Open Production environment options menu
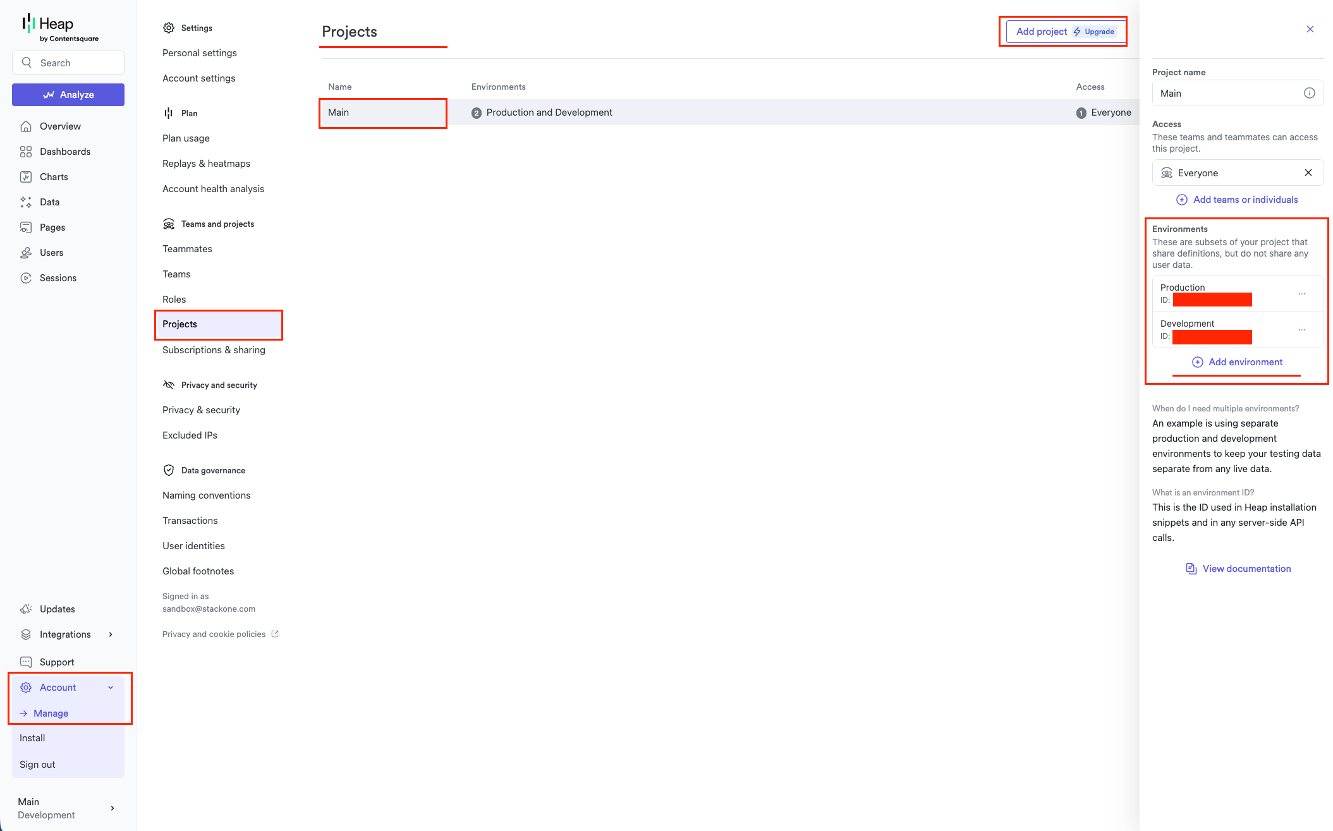This screenshot has height=831, width=1333. pyautogui.click(x=1302, y=294)
